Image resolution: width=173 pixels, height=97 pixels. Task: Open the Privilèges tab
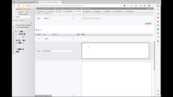106,11
